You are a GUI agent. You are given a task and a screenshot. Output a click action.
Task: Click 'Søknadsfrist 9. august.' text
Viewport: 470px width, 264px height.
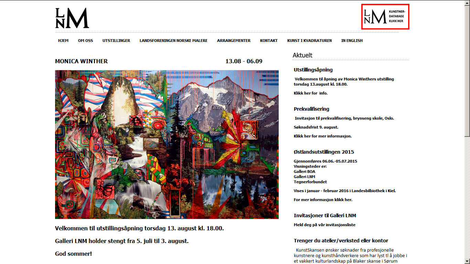(316, 127)
